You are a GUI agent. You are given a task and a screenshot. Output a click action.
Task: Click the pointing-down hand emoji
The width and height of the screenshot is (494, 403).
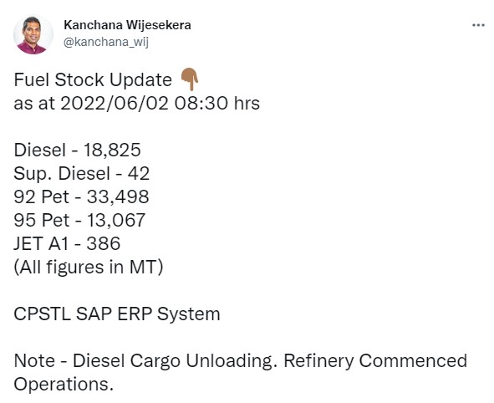(x=189, y=79)
